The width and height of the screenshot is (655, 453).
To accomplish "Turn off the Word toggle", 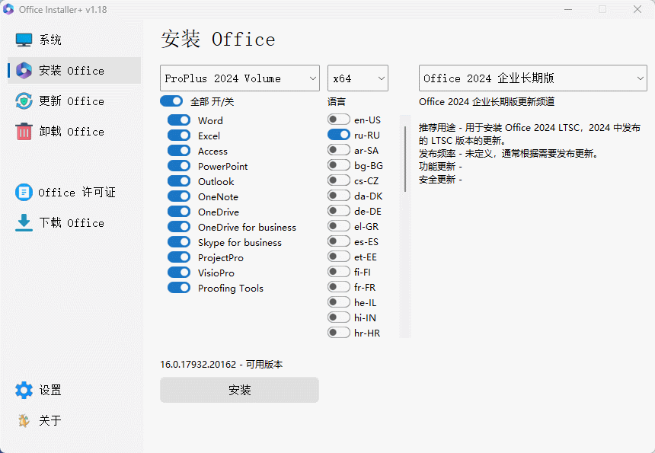I will 179,120.
